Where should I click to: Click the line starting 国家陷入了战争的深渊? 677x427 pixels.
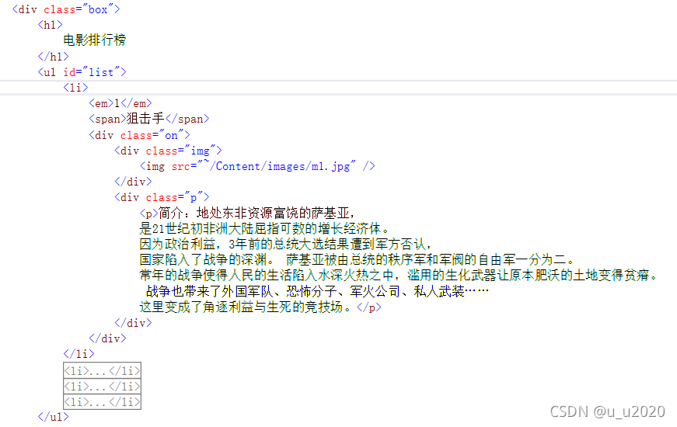click(x=357, y=259)
